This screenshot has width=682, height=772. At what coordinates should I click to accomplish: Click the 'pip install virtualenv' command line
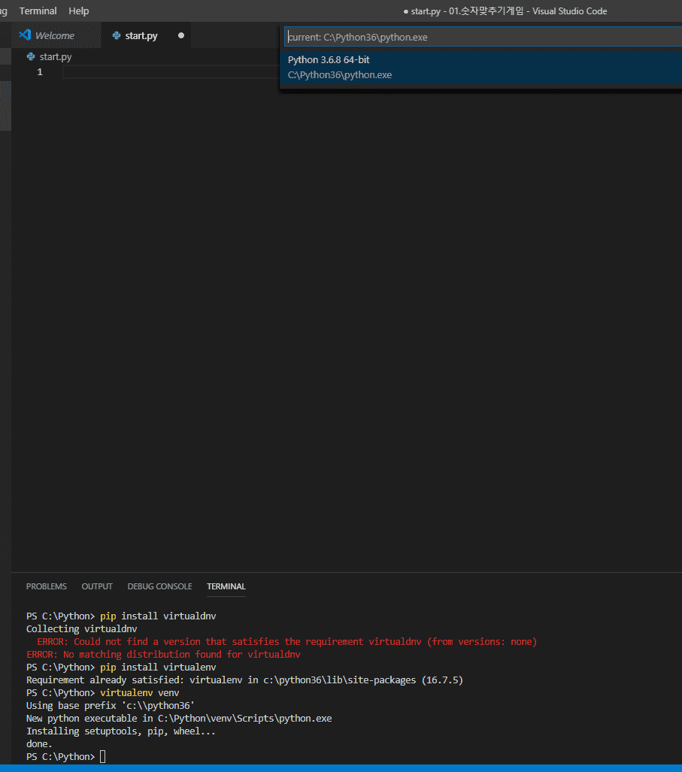121,667
